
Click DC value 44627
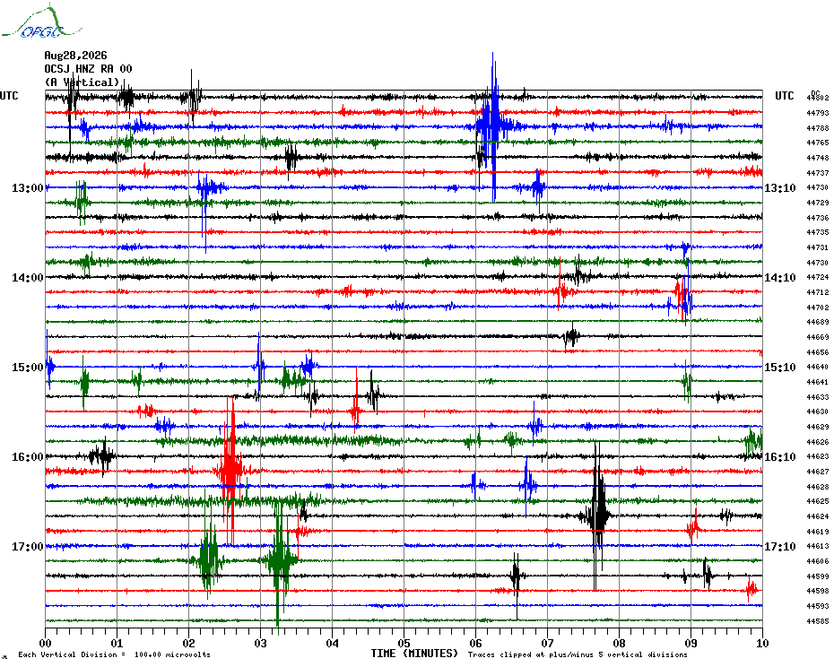pos(818,472)
